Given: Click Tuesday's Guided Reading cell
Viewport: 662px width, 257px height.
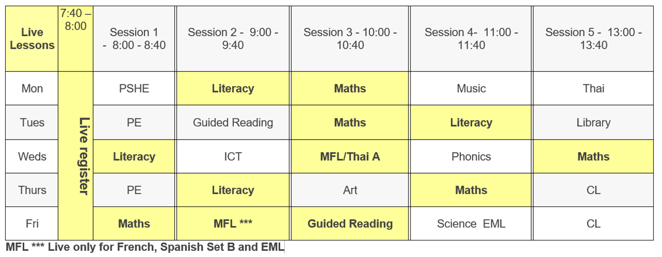Looking at the screenshot, I should click(233, 123).
